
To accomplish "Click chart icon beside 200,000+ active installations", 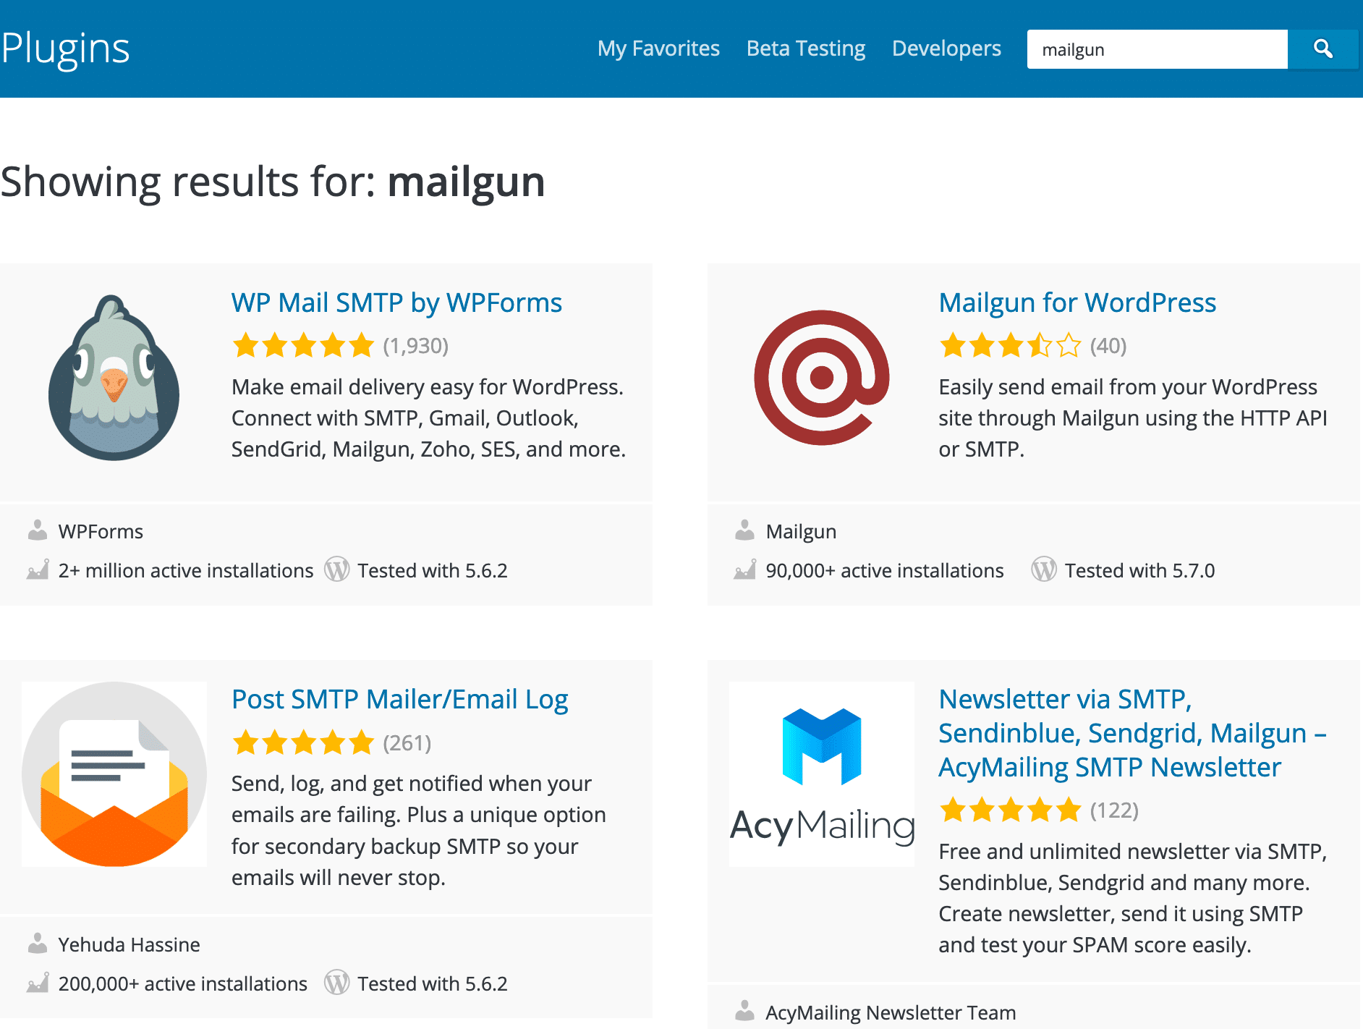I will pos(38,983).
